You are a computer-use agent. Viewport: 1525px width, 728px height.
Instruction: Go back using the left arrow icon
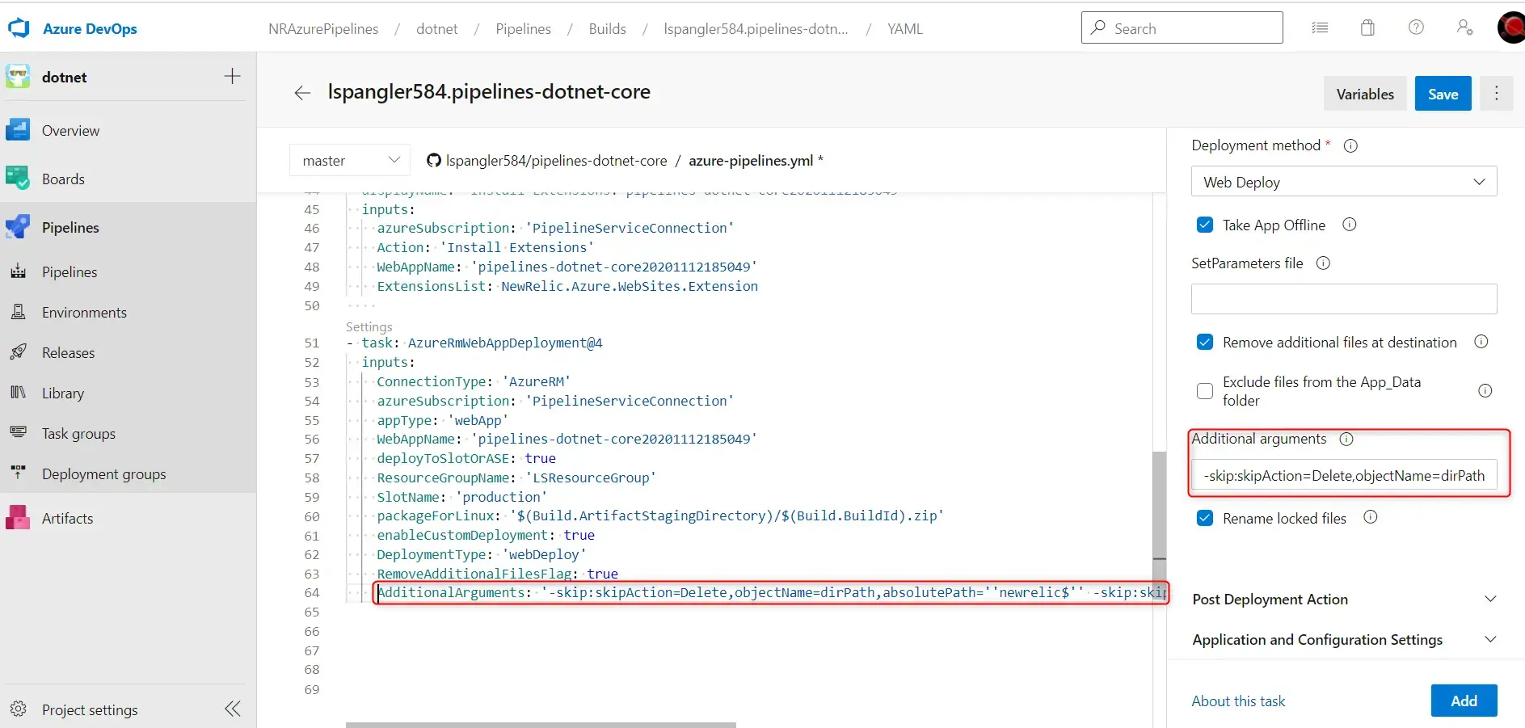click(x=302, y=93)
